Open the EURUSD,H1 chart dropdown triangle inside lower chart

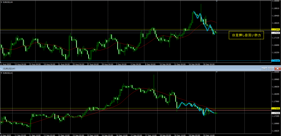(x=2, y=73)
